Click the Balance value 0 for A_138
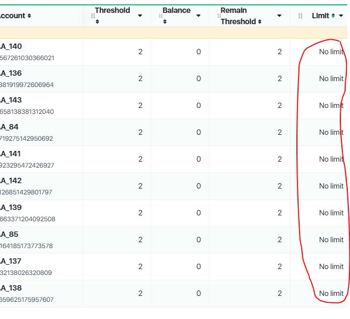Image resolution: width=350 pixels, height=319 pixels. (x=199, y=294)
